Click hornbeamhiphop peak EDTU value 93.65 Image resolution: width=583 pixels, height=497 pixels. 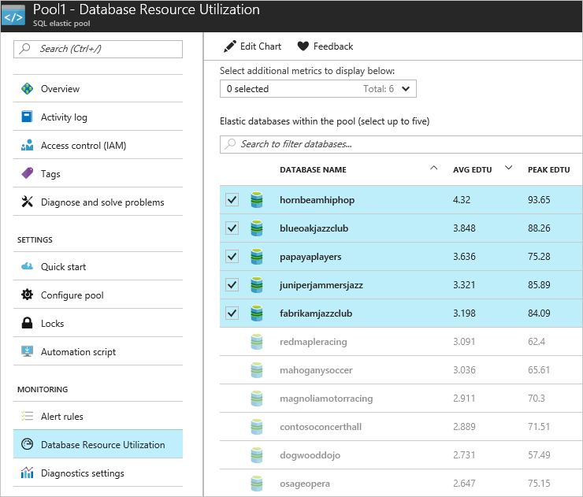(539, 199)
